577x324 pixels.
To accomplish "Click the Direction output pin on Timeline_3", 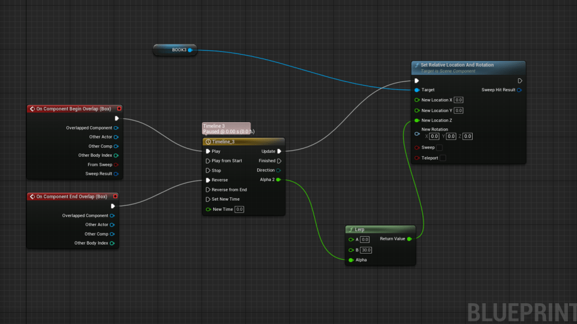I will [279, 170].
